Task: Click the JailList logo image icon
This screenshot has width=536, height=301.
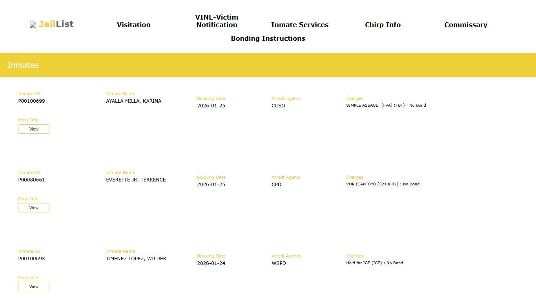Action: 33,25
